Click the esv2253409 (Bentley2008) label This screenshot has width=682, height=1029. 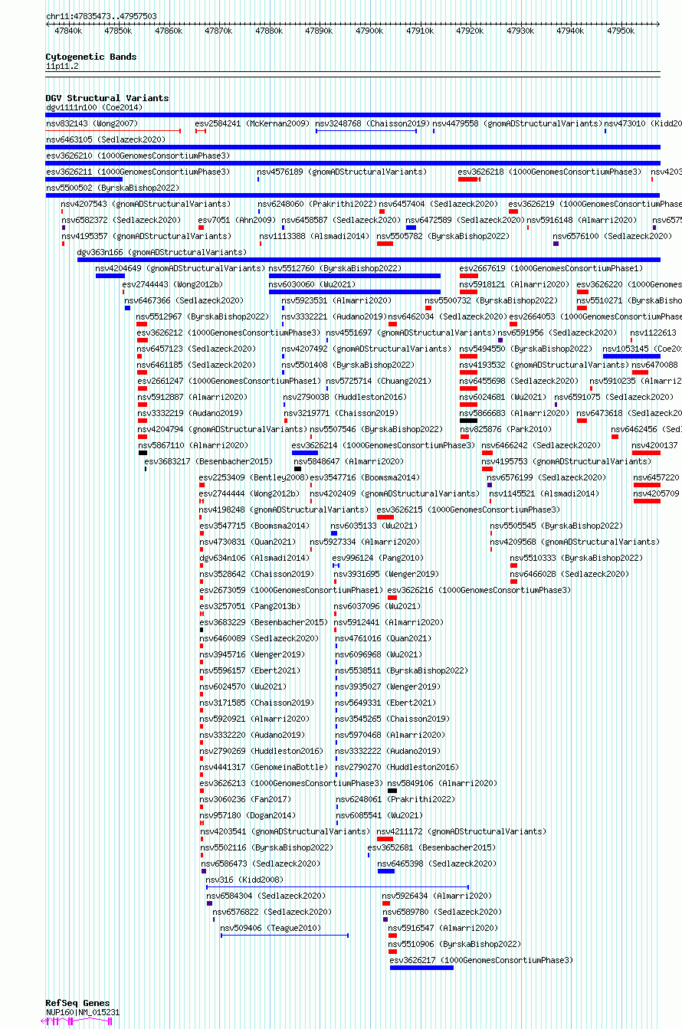[254, 477]
